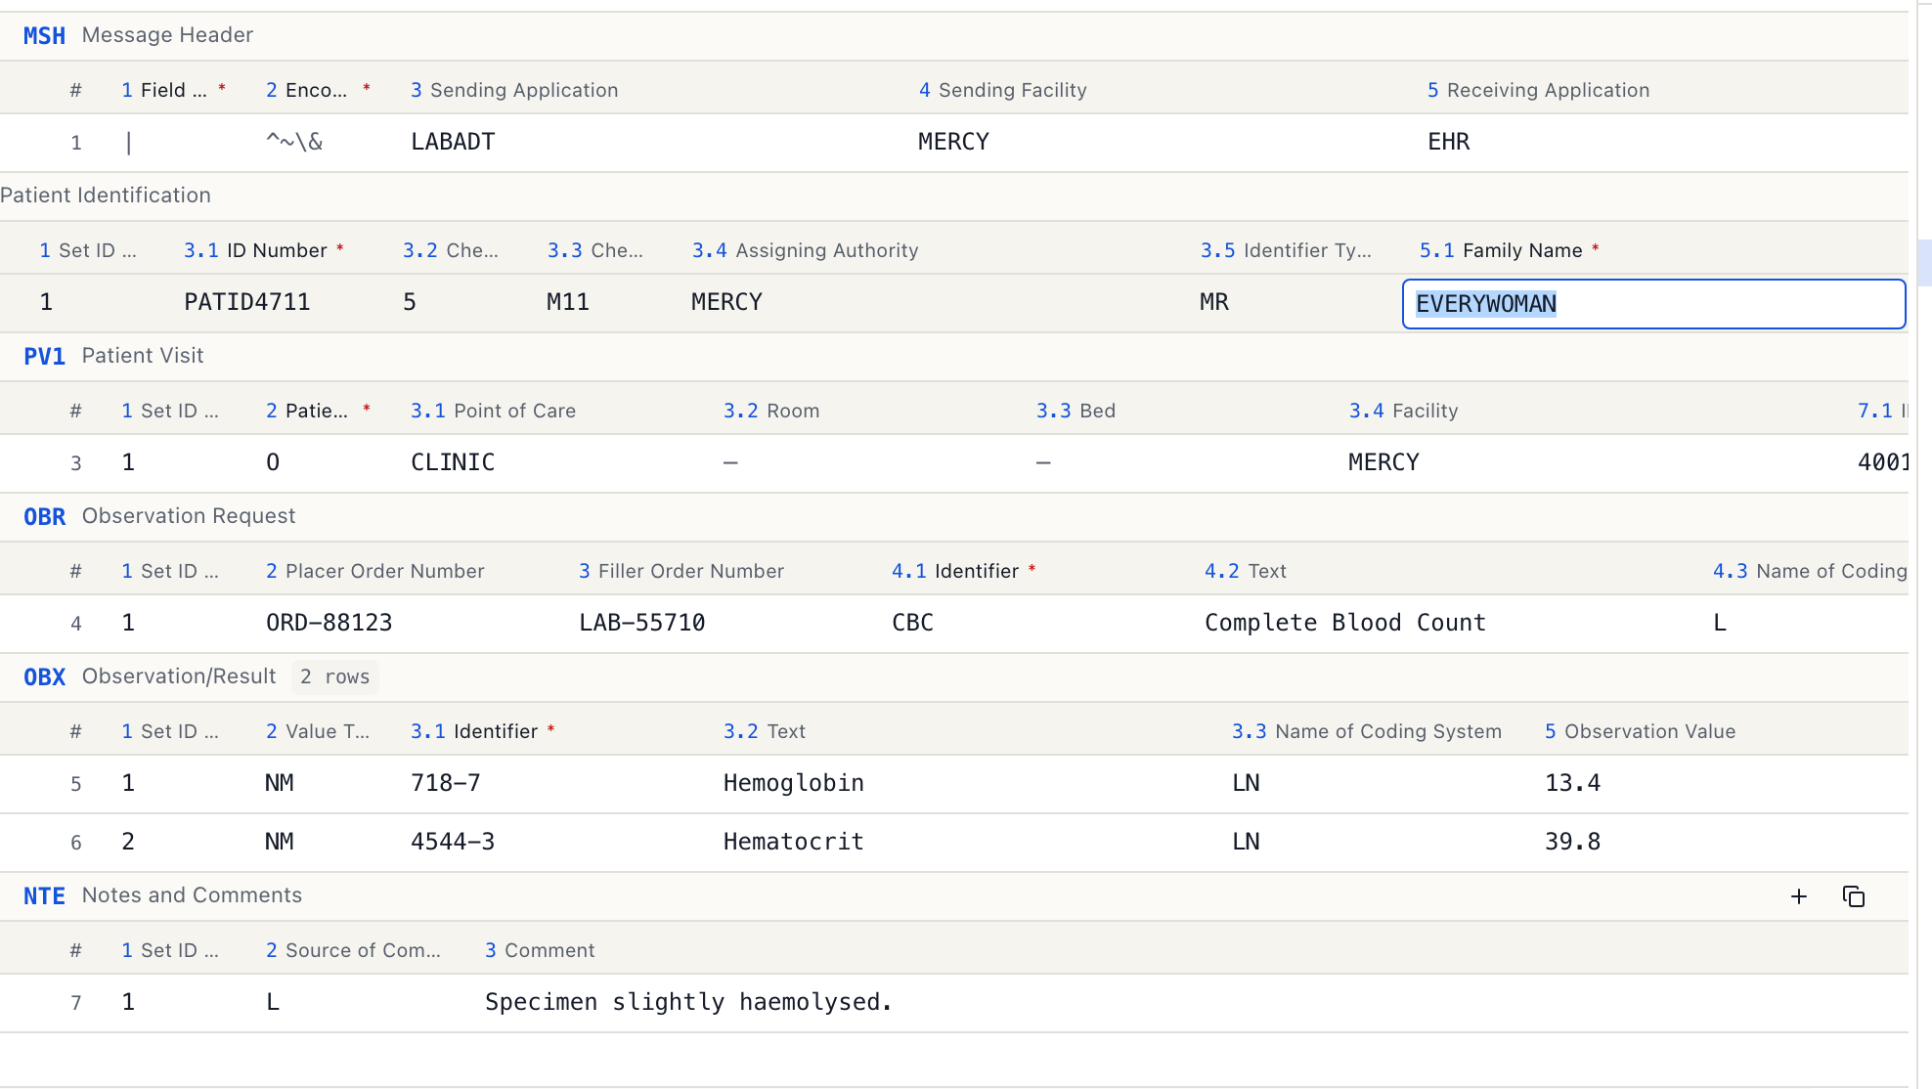Click the vertical scrollbar thumb on right
Image resolution: width=1932 pixels, height=1089 pixels.
1925,262
